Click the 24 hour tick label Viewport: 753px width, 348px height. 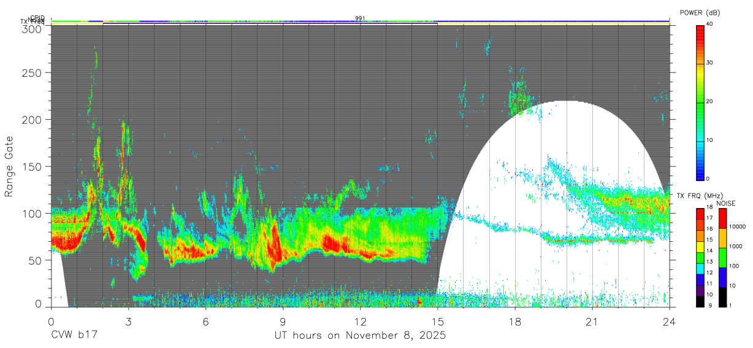[x=669, y=321]
